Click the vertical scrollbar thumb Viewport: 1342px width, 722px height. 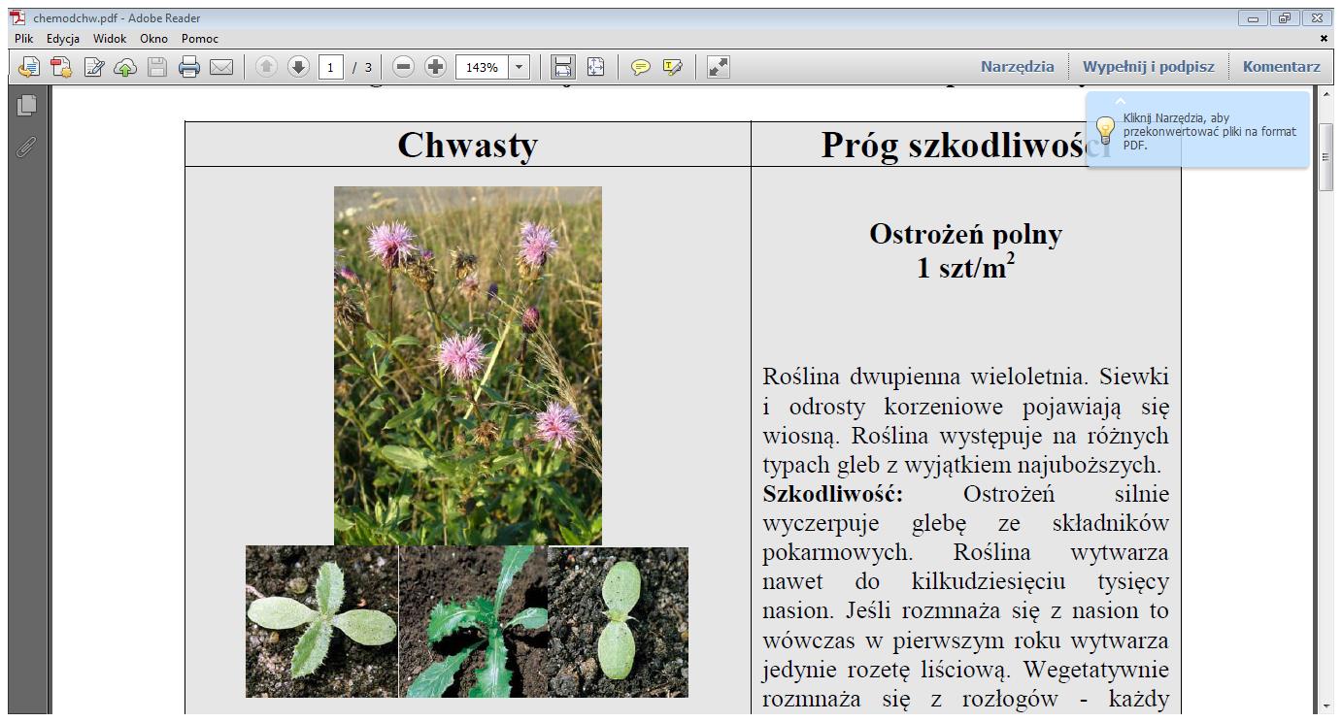click(1326, 157)
